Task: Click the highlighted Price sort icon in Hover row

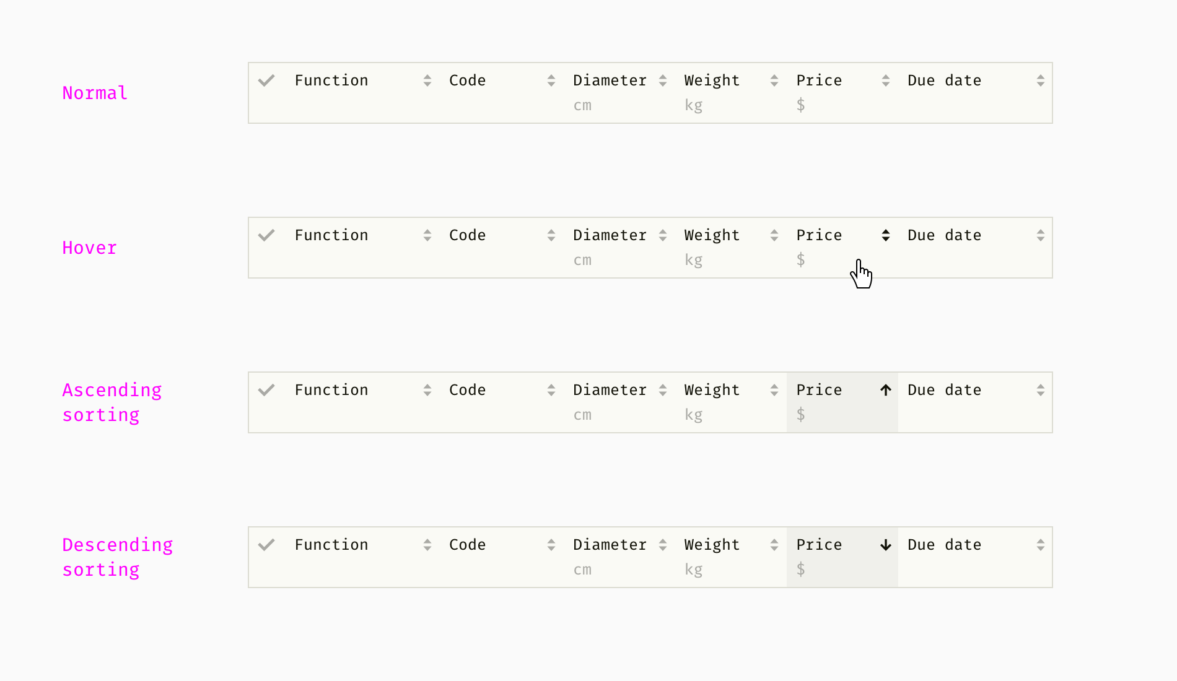Action: click(x=886, y=235)
